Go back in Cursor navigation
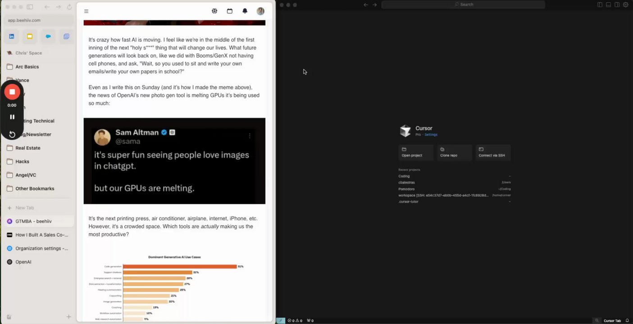Image resolution: width=633 pixels, height=324 pixels. (x=366, y=4)
